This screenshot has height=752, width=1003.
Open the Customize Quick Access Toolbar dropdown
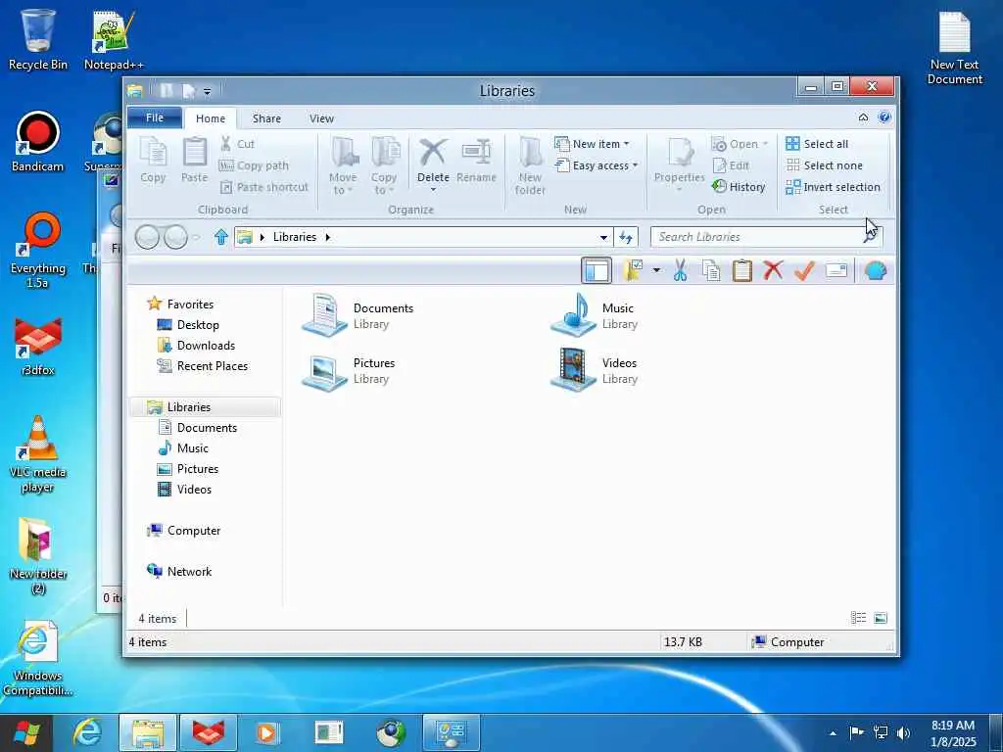tap(207, 92)
